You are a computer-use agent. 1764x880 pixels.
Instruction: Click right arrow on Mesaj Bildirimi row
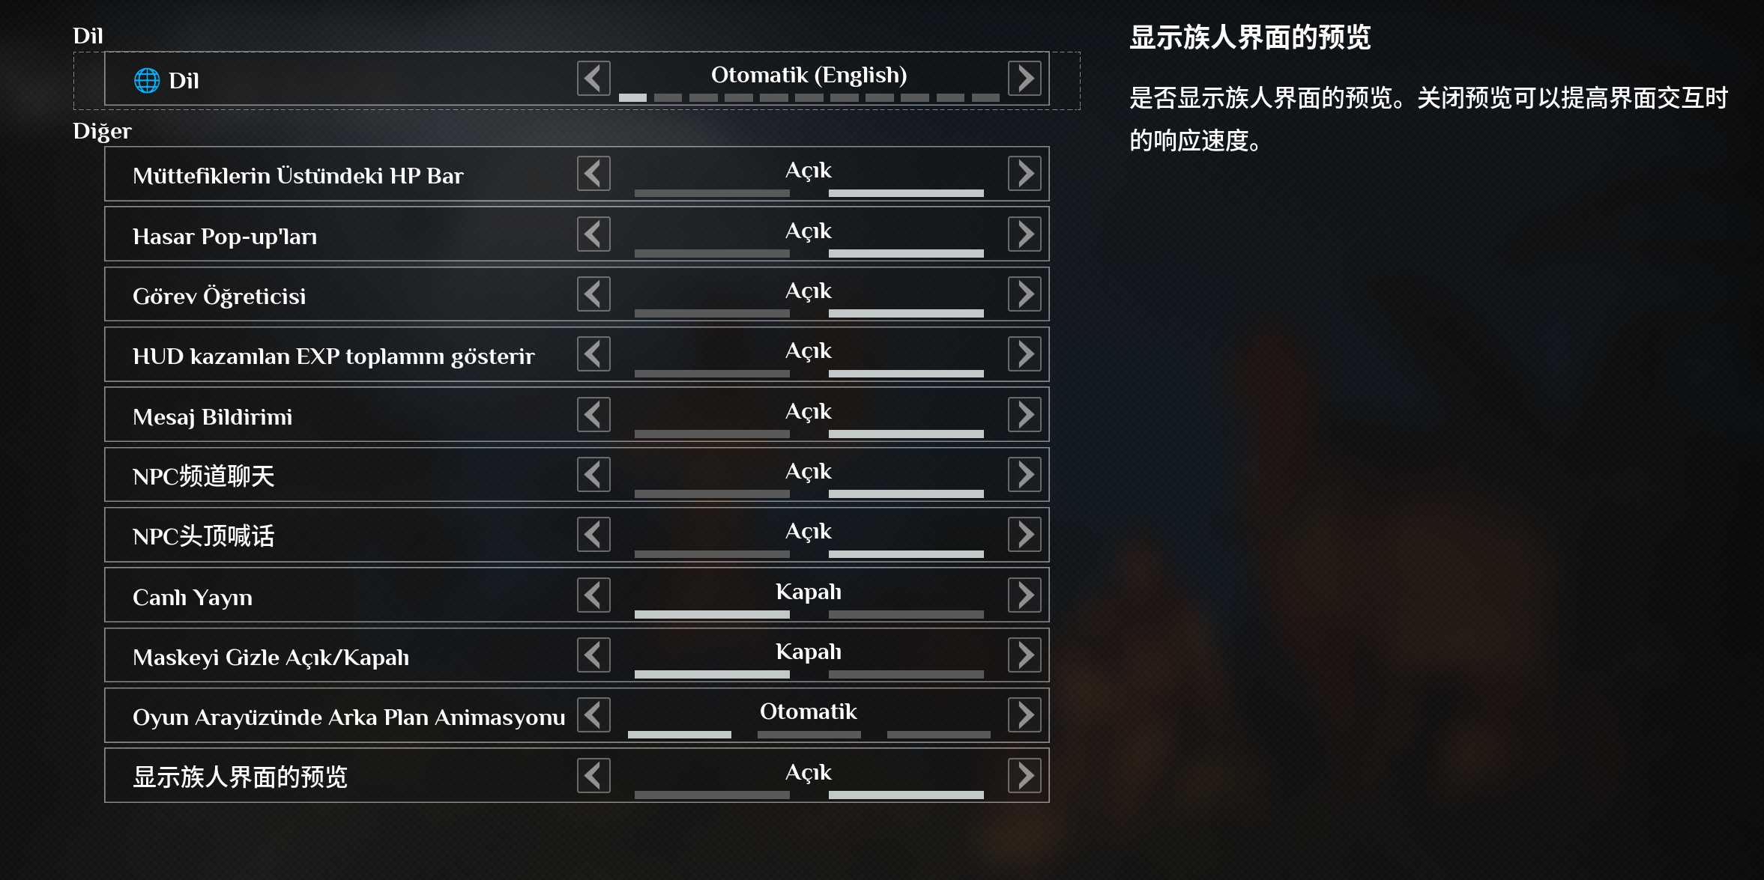pos(1024,415)
